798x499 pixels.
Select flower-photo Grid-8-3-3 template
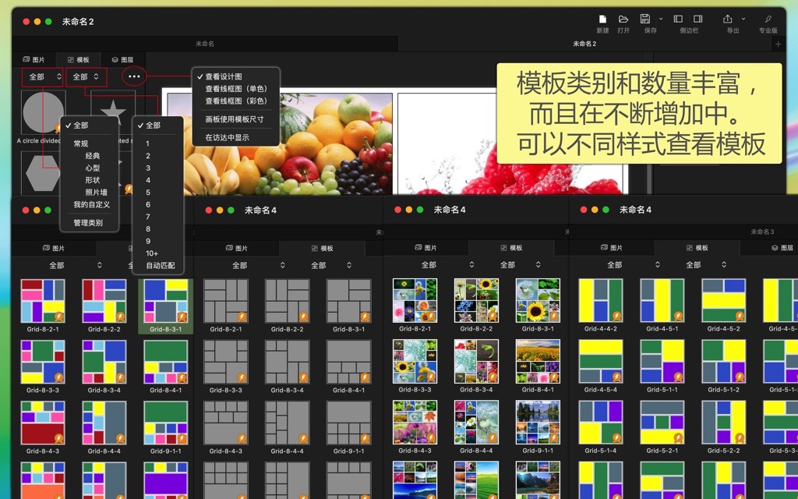point(415,362)
